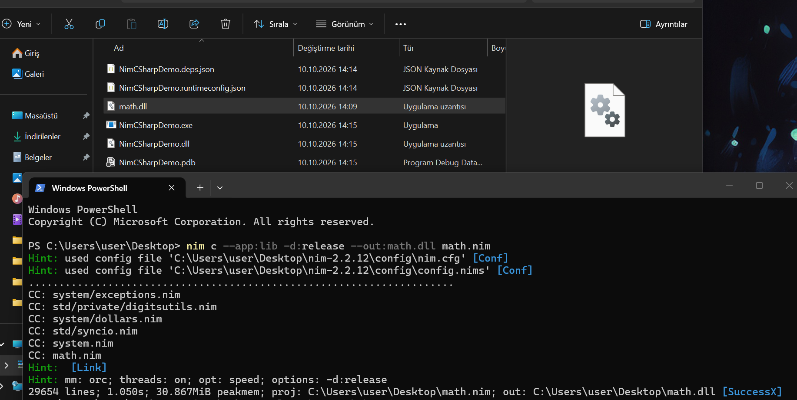The image size is (797, 400).
Task: Click the Cut scissors icon in Explorer toolbar
Action: pos(69,24)
